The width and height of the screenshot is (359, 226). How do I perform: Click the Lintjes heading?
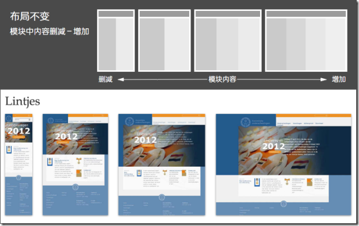pos(22,102)
